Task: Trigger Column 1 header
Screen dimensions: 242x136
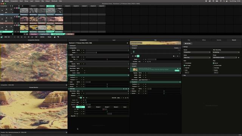Action: pos(33,6)
